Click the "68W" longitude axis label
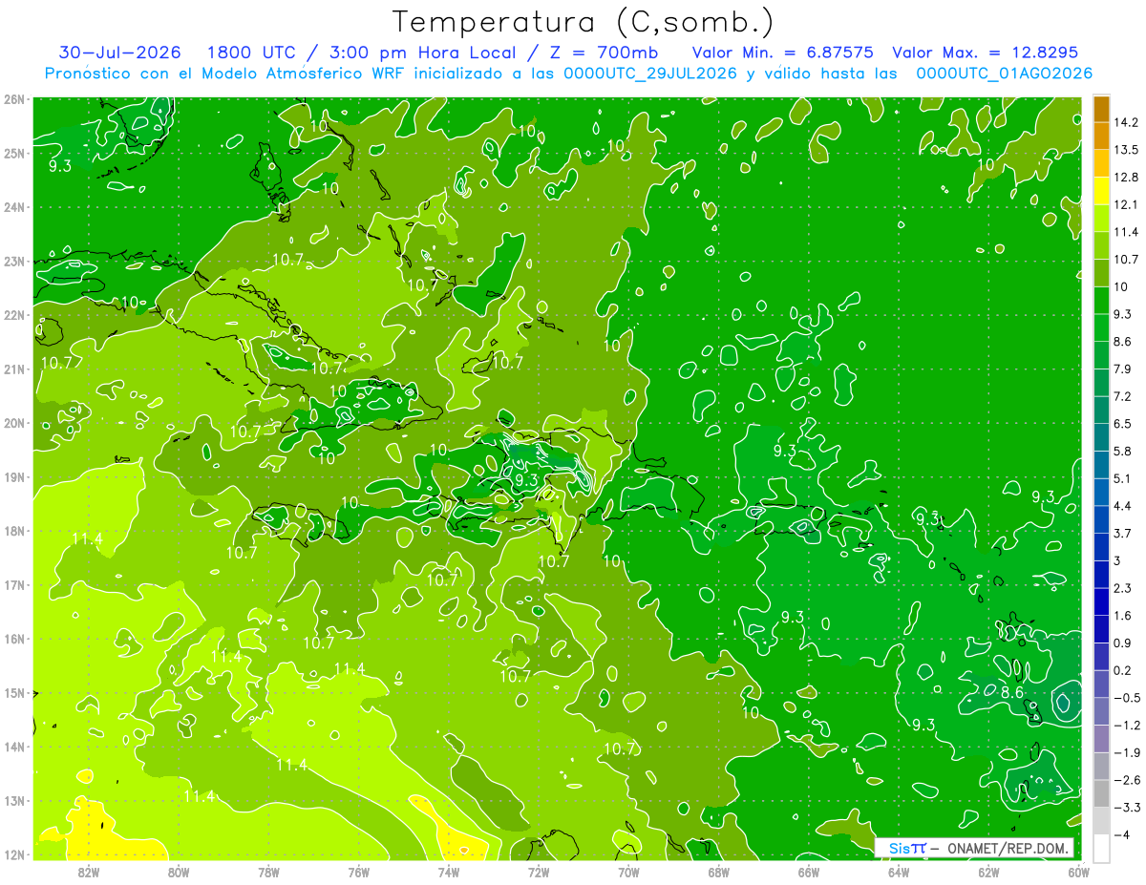Screen dimensions: 1146x885 tap(719, 873)
